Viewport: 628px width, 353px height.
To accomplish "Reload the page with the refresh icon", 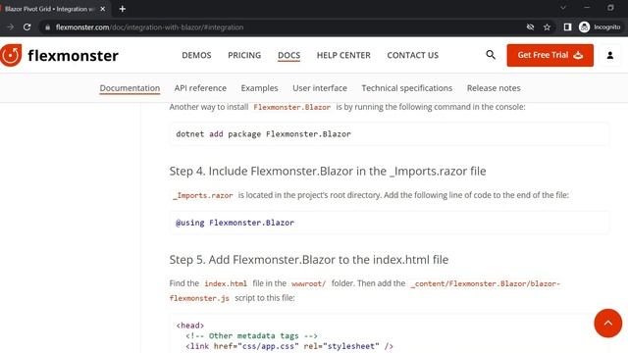I will coord(26,27).
